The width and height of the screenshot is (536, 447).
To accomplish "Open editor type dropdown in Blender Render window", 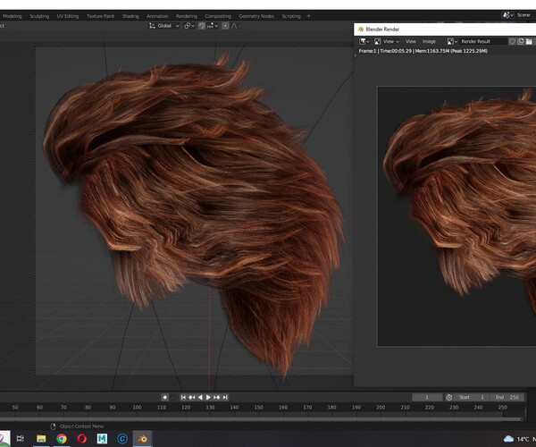I will tap(364, 41).
